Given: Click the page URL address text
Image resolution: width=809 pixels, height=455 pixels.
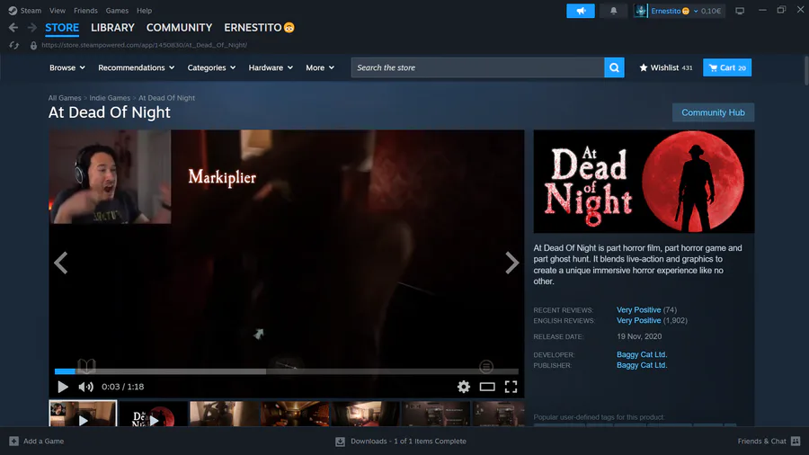Looking at the screenshot, I should 145,45.
